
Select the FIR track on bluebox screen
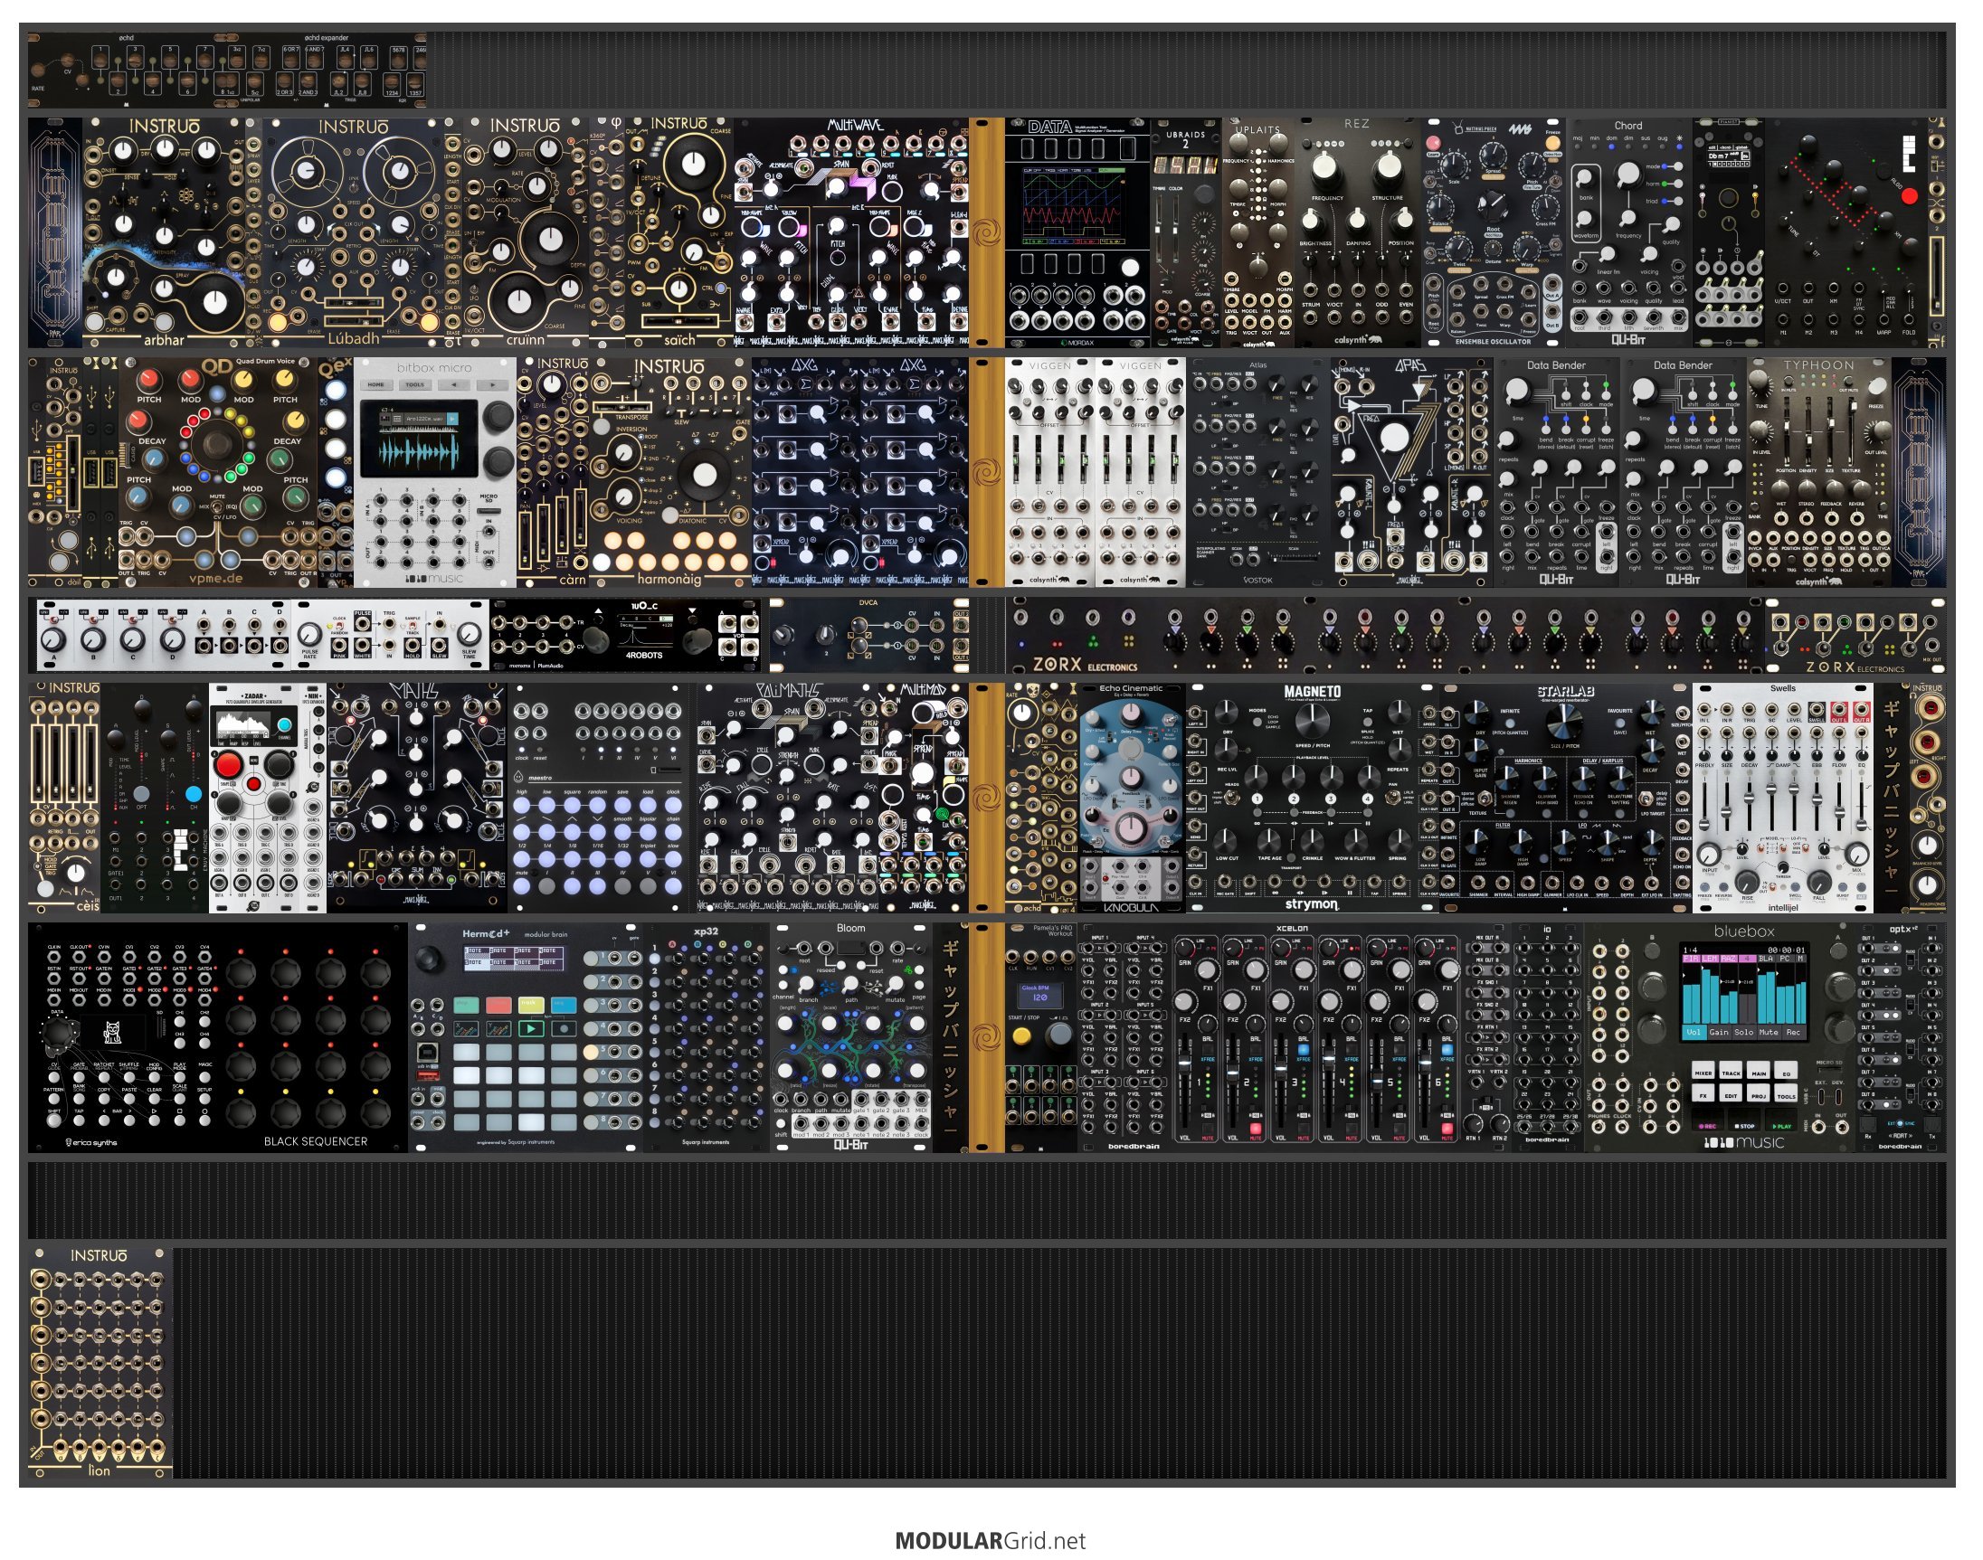coord(1692,959)
